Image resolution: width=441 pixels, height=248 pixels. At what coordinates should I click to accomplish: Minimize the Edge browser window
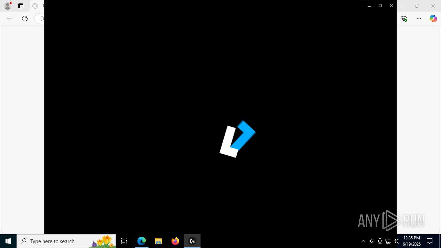click(x=401, y=6)
